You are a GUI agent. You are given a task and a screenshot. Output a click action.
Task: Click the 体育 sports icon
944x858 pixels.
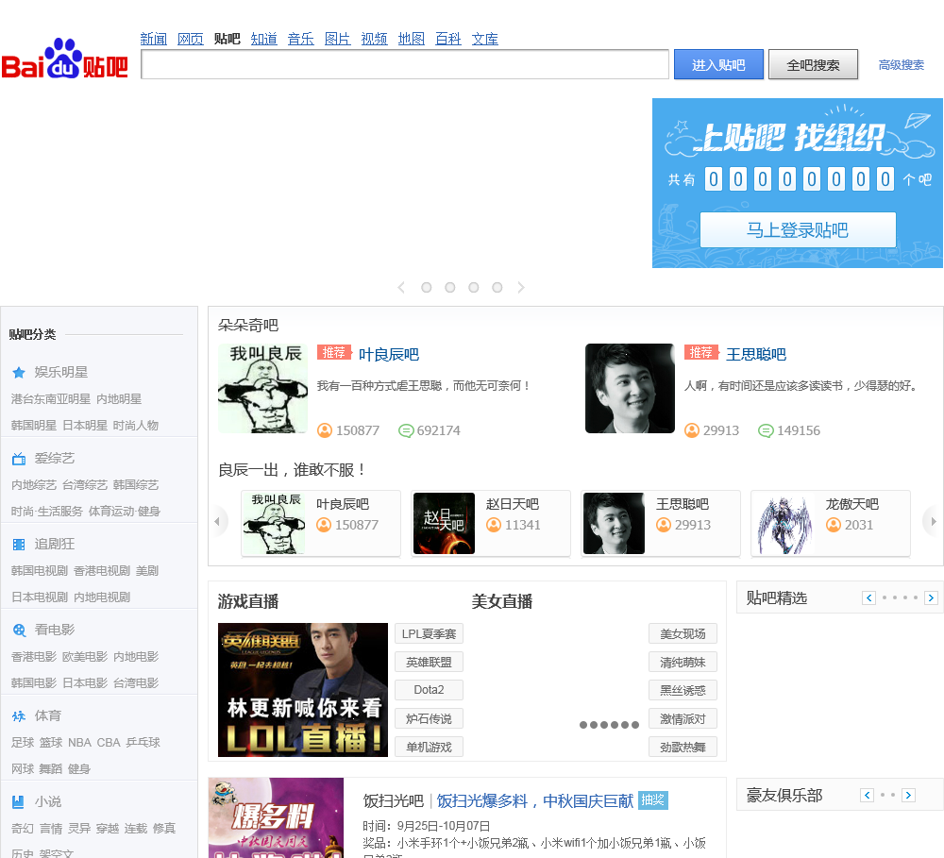[x=19, y=715]
